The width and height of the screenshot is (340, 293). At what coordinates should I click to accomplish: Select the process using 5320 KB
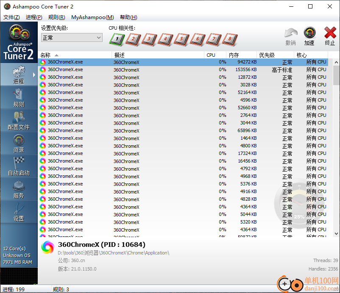tap(183, 222)
